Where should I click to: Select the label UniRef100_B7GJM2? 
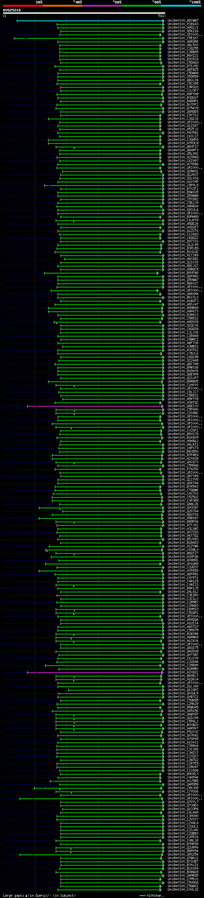point(183,66)
